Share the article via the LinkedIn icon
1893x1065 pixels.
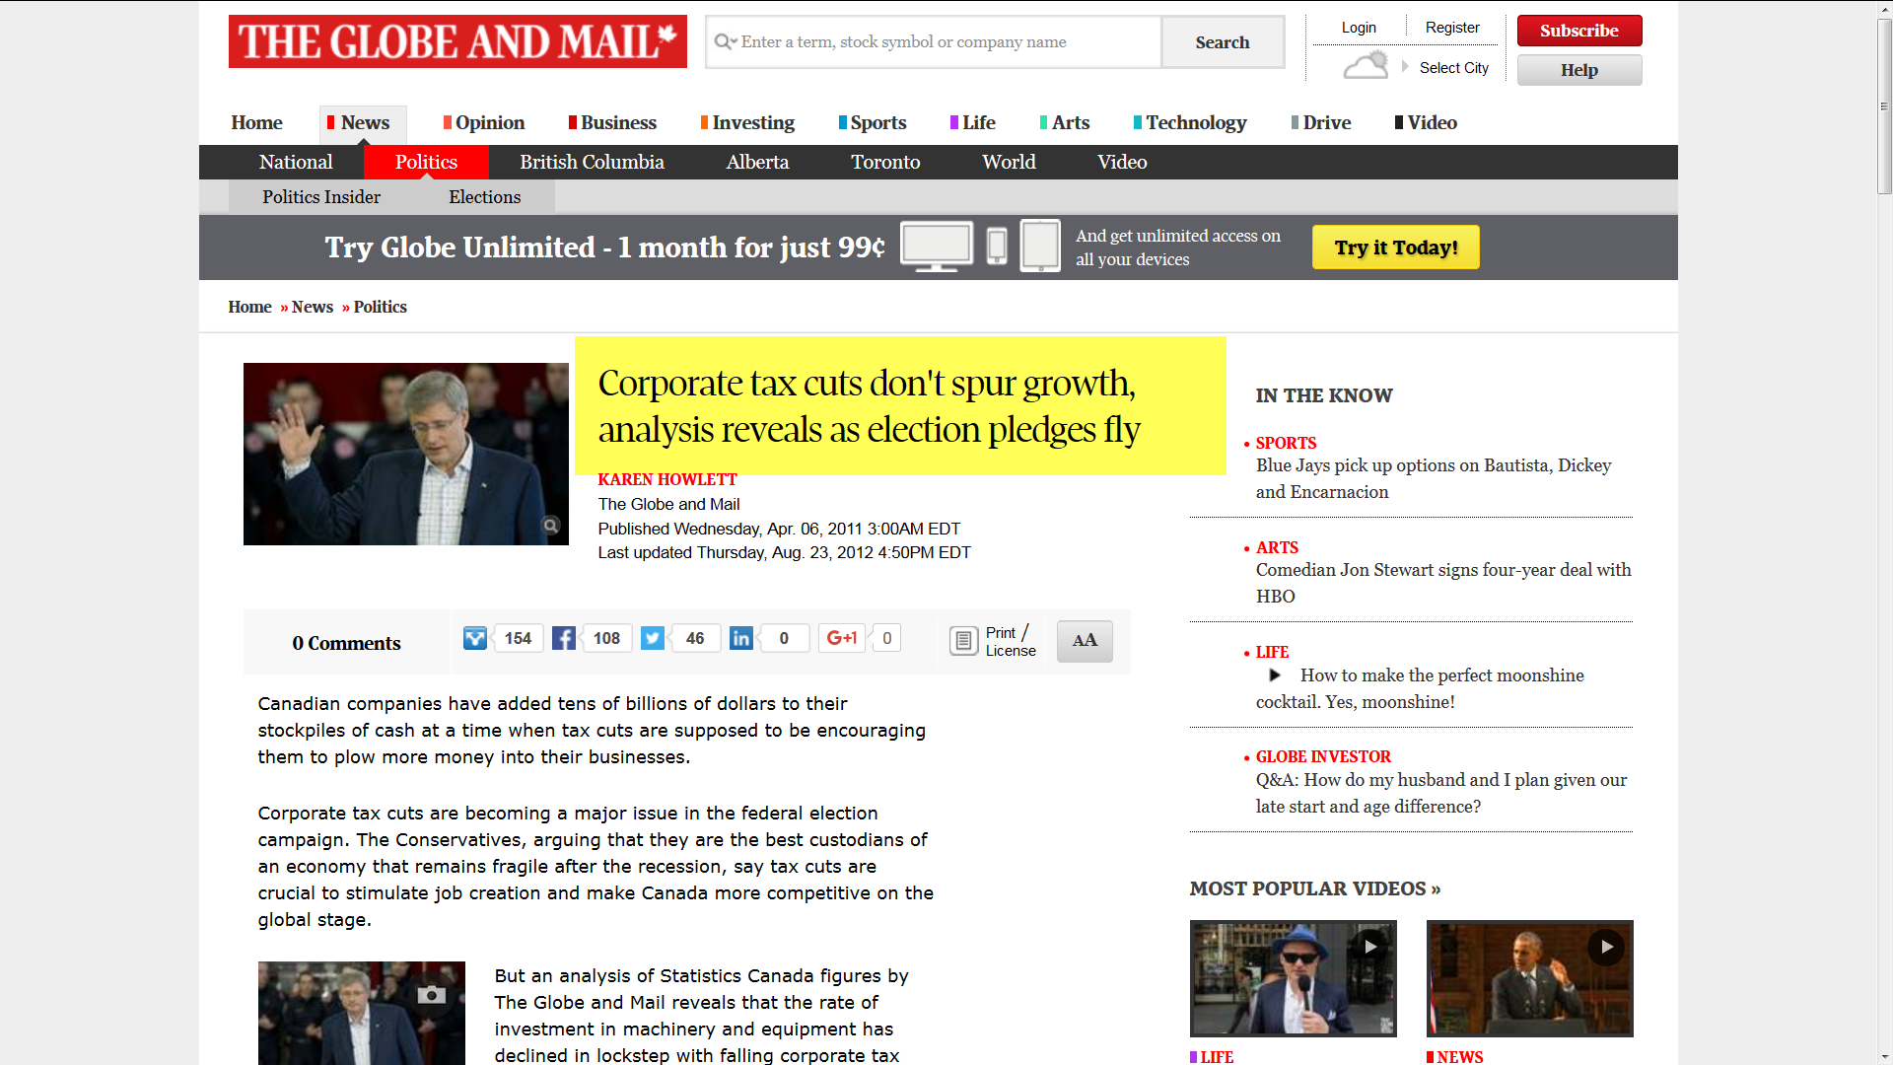click(740, 638)
